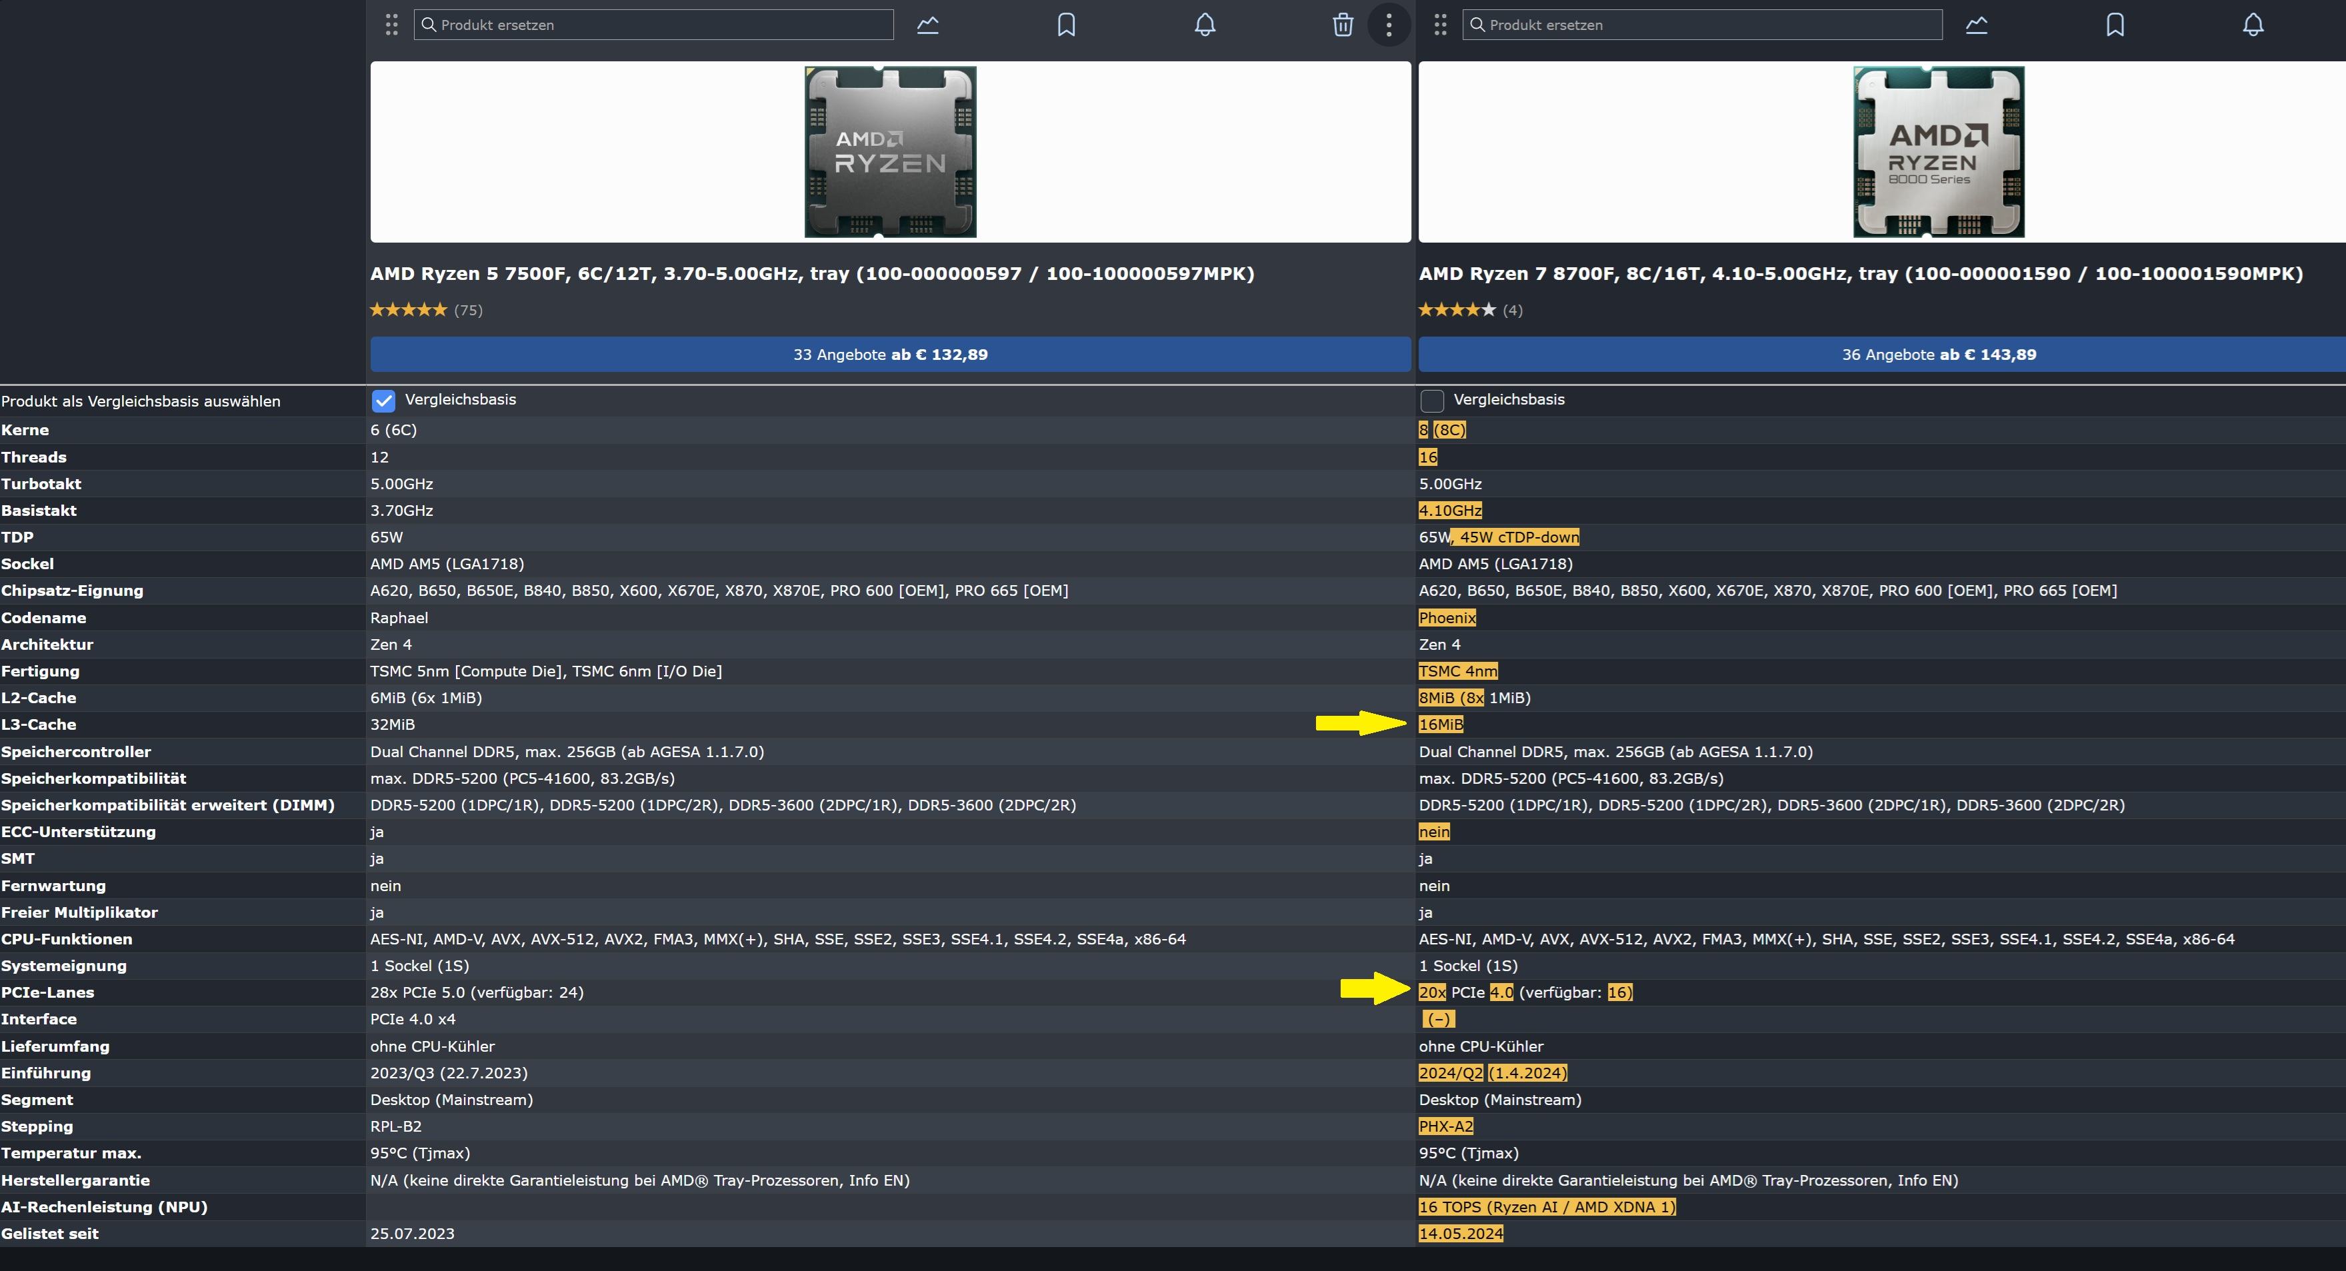
Task: Uncheck Vergleichsbasis for the Ryzen 5 7500F
Action: click(383, 401)
